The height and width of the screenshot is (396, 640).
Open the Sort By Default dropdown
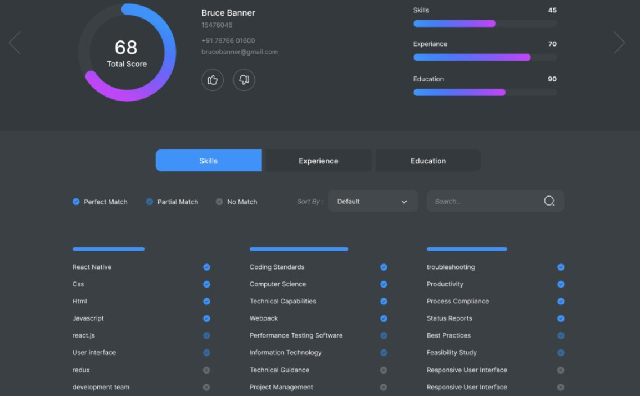tap(373, 201)
